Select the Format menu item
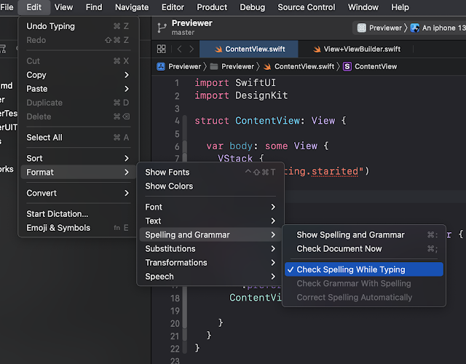This screenshot has width=466, height=364. 78,173
